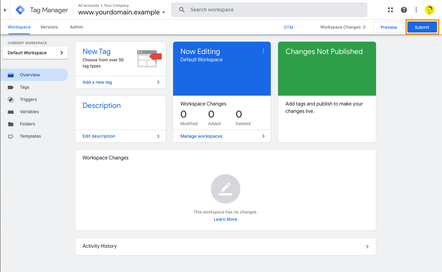Click the Modified count value
442x272 pixels.
point(184,114)
